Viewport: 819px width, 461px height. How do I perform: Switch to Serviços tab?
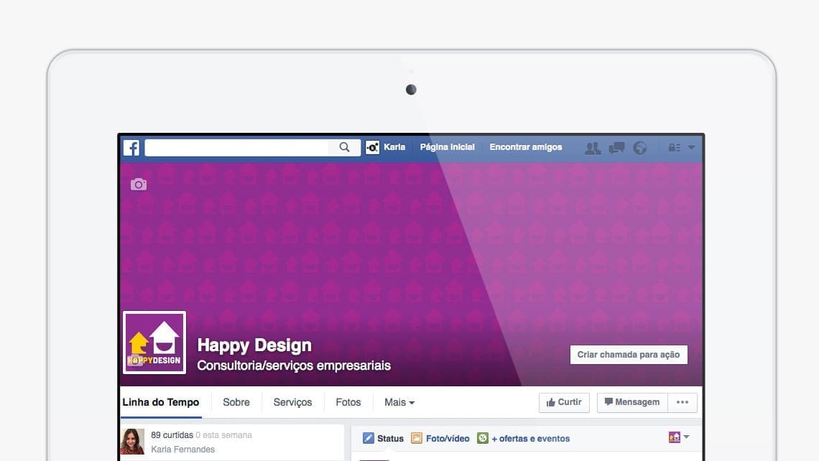[x=292, y=403]
